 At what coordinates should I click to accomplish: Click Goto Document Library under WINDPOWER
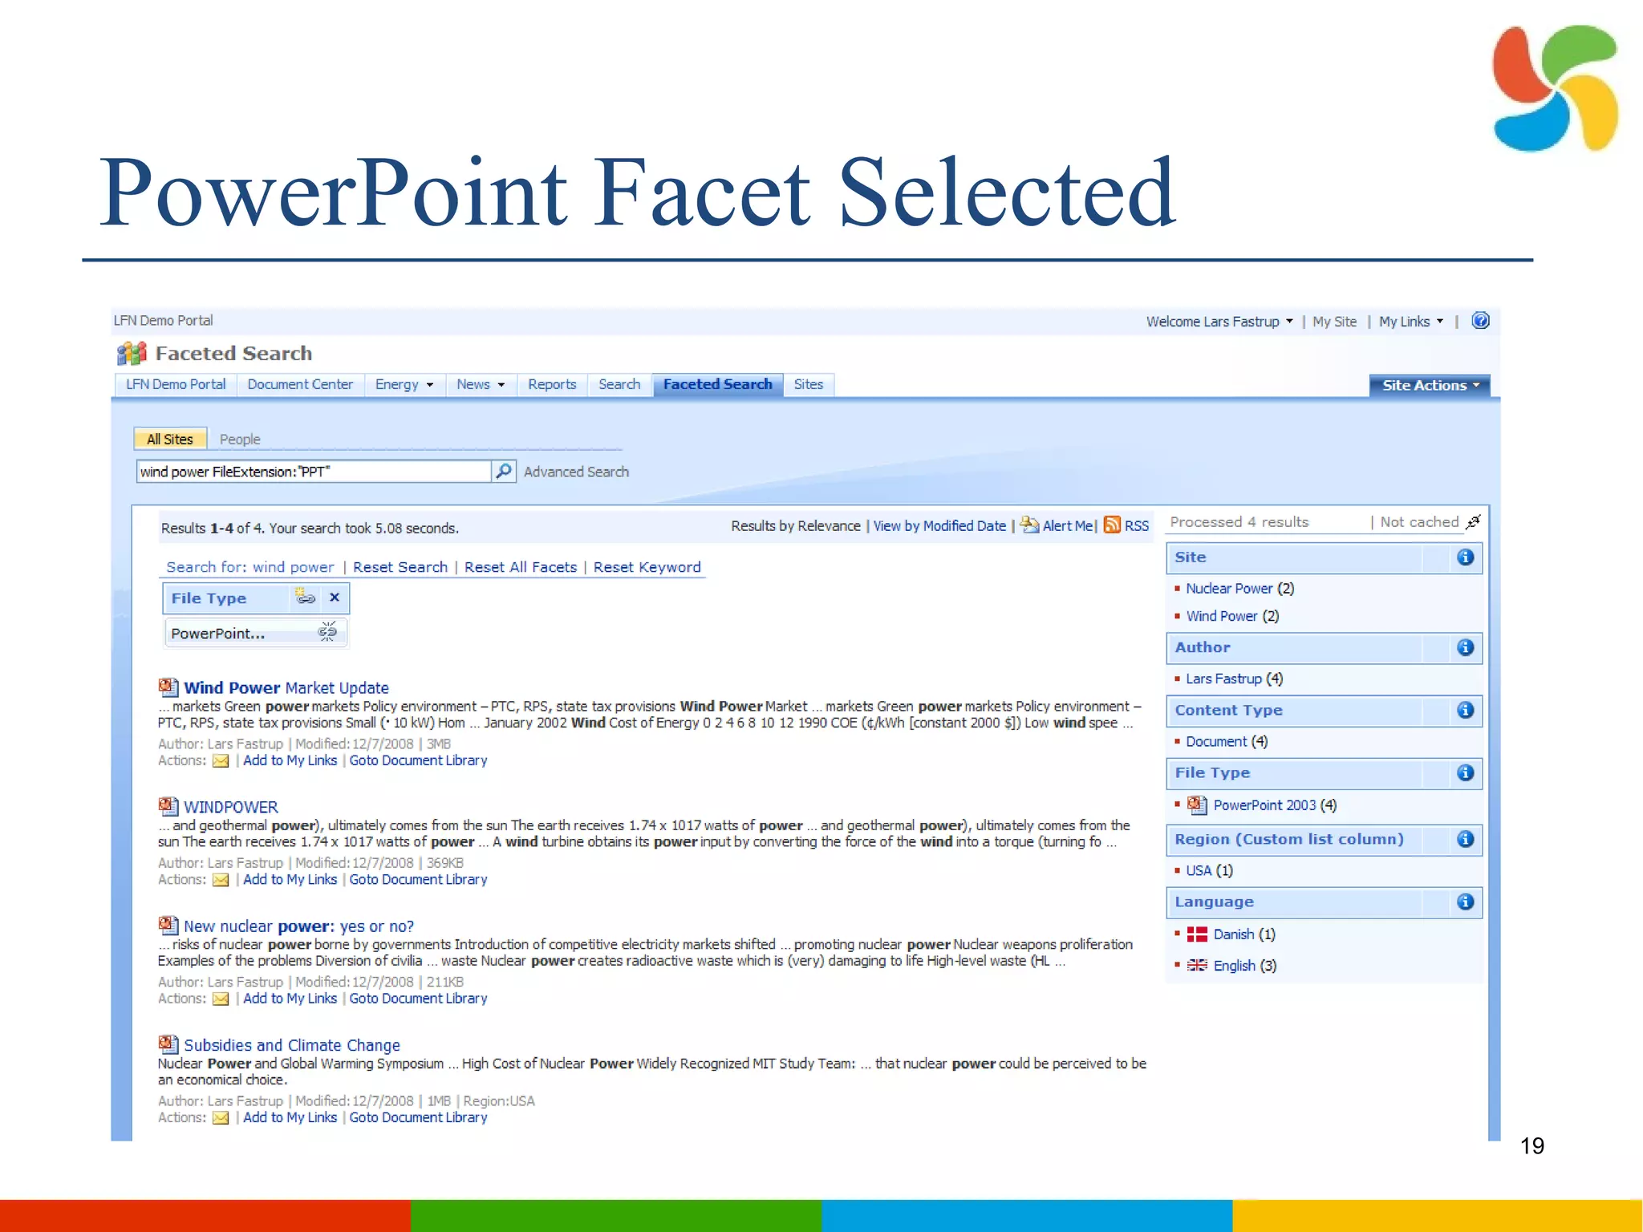pyautogui.click(x=418, y=880)
